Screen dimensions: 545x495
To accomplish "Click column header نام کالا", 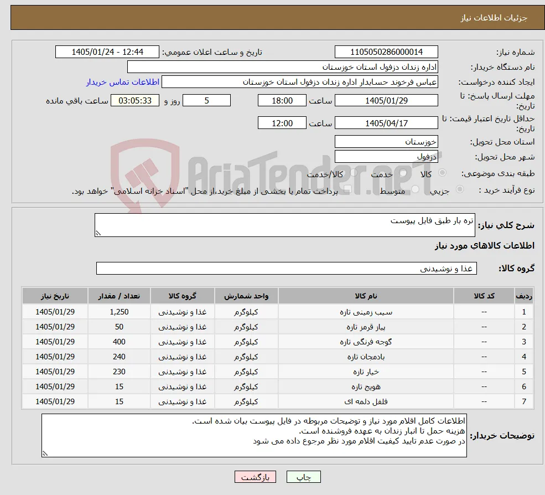I will [x=366, y=296].
